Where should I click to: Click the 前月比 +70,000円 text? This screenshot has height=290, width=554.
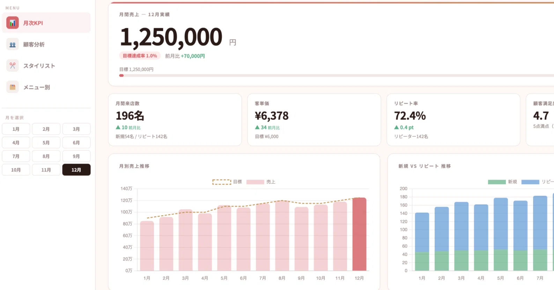click(x=185, y=56)
